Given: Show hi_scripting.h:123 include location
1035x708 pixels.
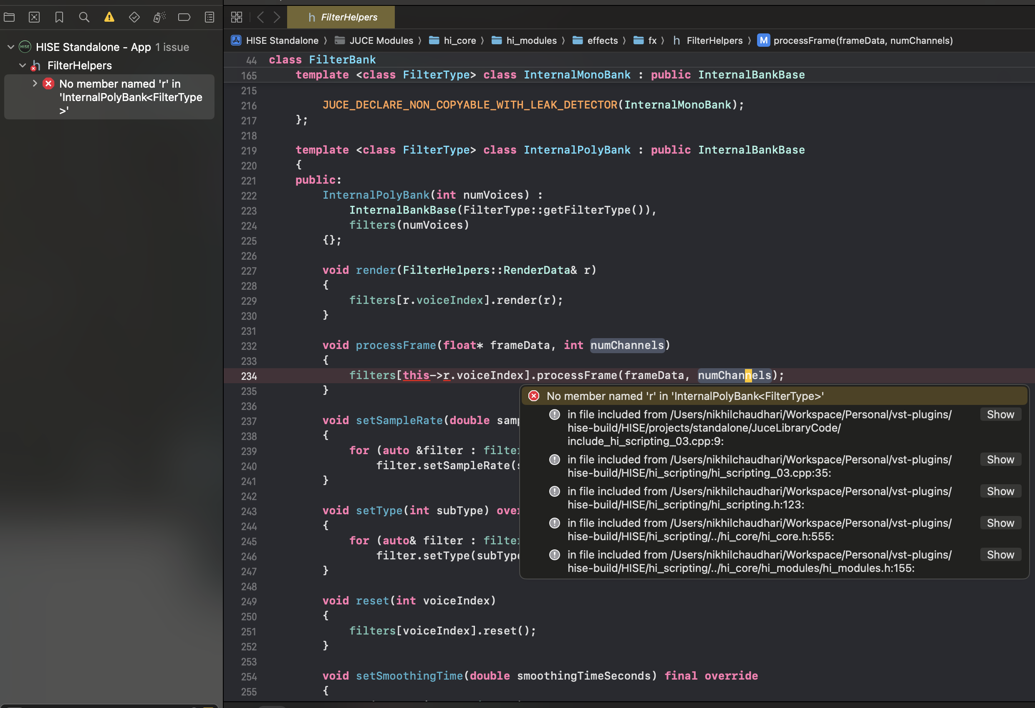Looking at the screenshot, I should tap(1000, 491).
